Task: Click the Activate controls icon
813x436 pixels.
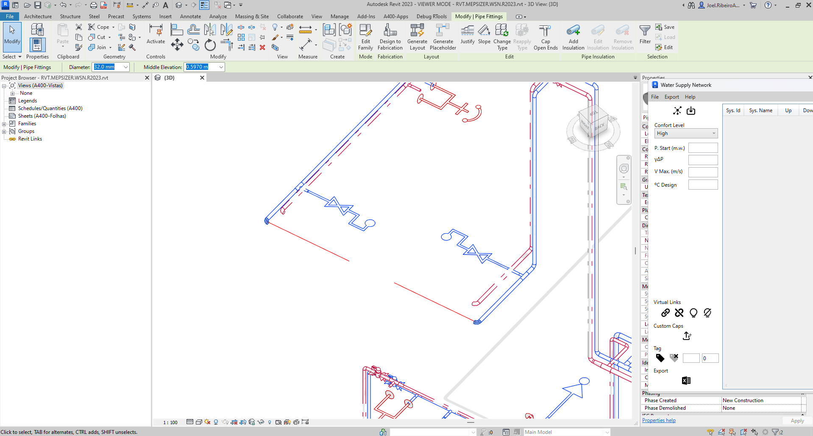Action: (x=156, y=34)
